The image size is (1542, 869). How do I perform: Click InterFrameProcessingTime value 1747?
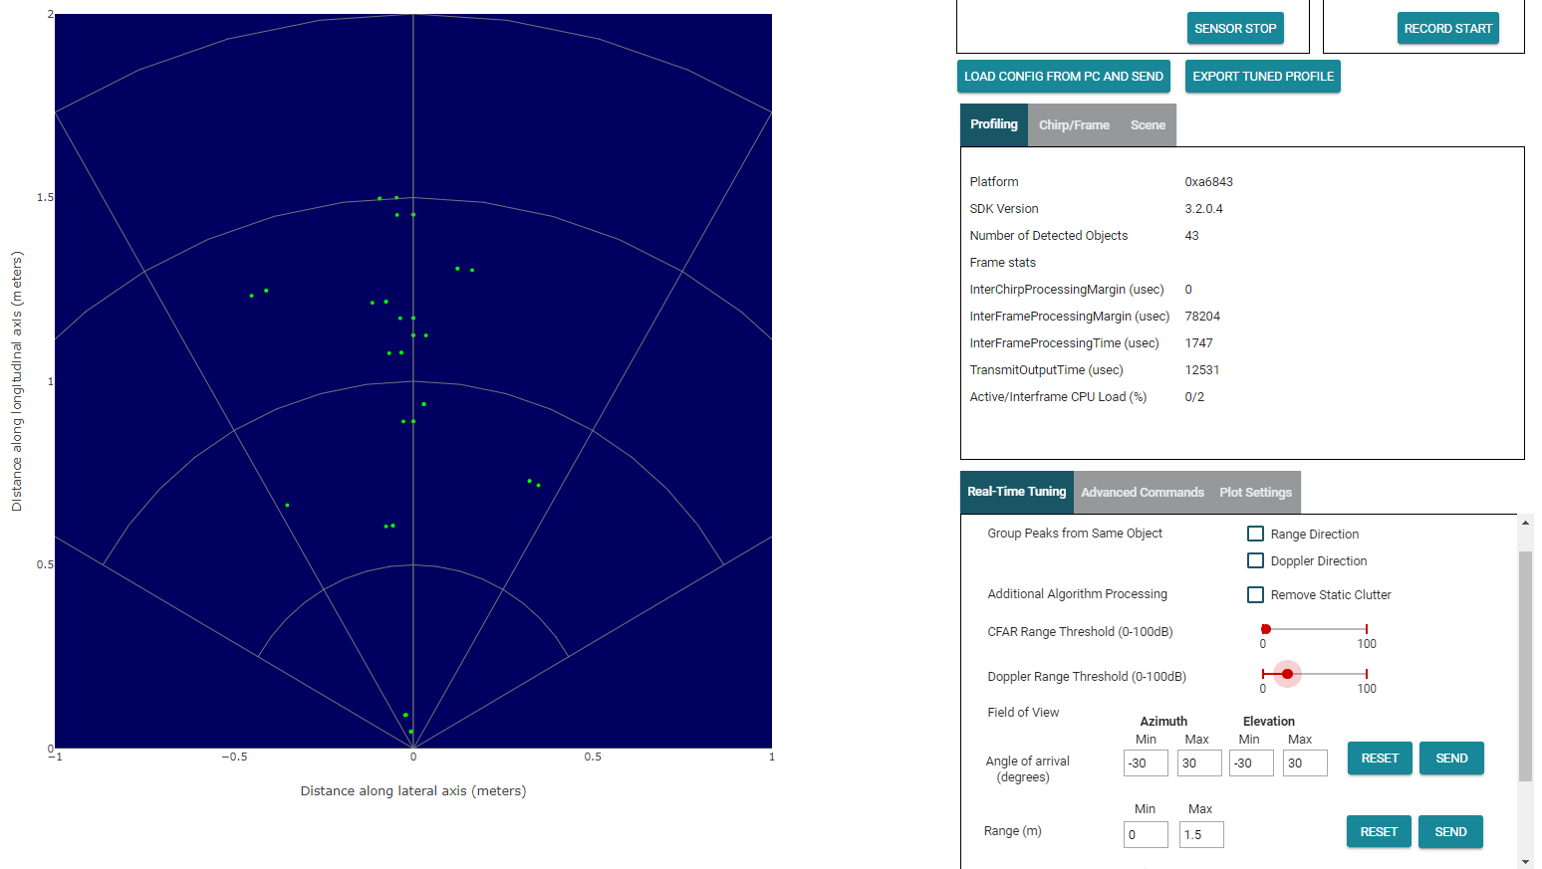click(x=1198, y=343)
